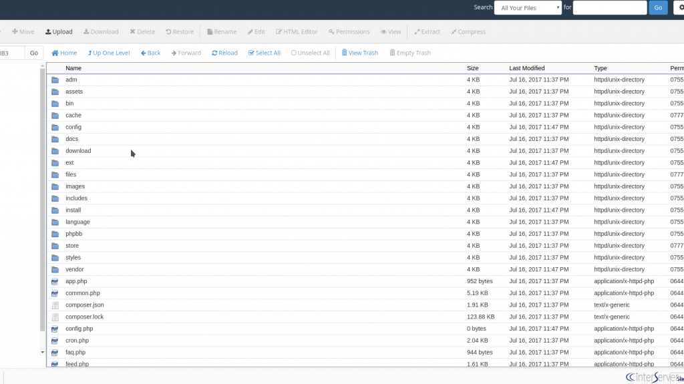The width and height of the screenshot is (684, 384).
Task: Click the composer.json file icon
Action: (55, 305)
